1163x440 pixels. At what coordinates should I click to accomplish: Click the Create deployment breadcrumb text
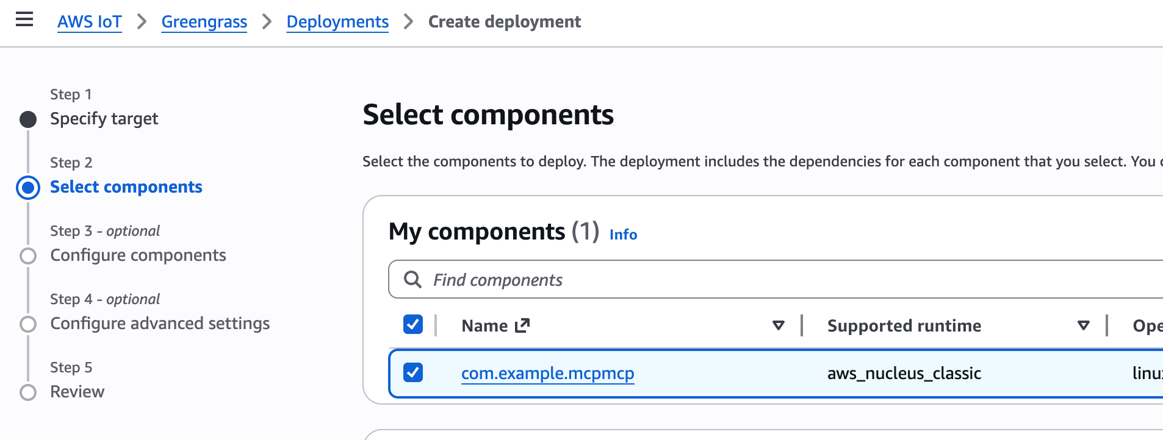coord(504,22)
